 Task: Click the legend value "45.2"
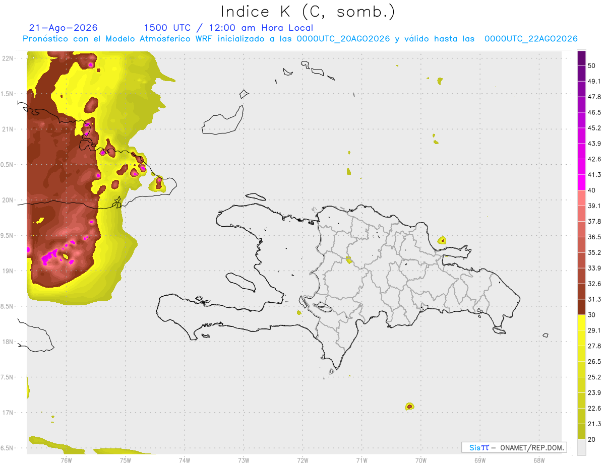click(594, 128)
